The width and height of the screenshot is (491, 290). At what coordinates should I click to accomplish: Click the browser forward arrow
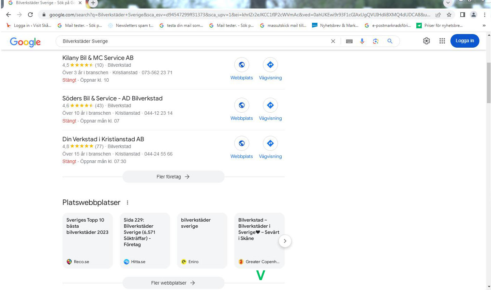pos(19,15)
